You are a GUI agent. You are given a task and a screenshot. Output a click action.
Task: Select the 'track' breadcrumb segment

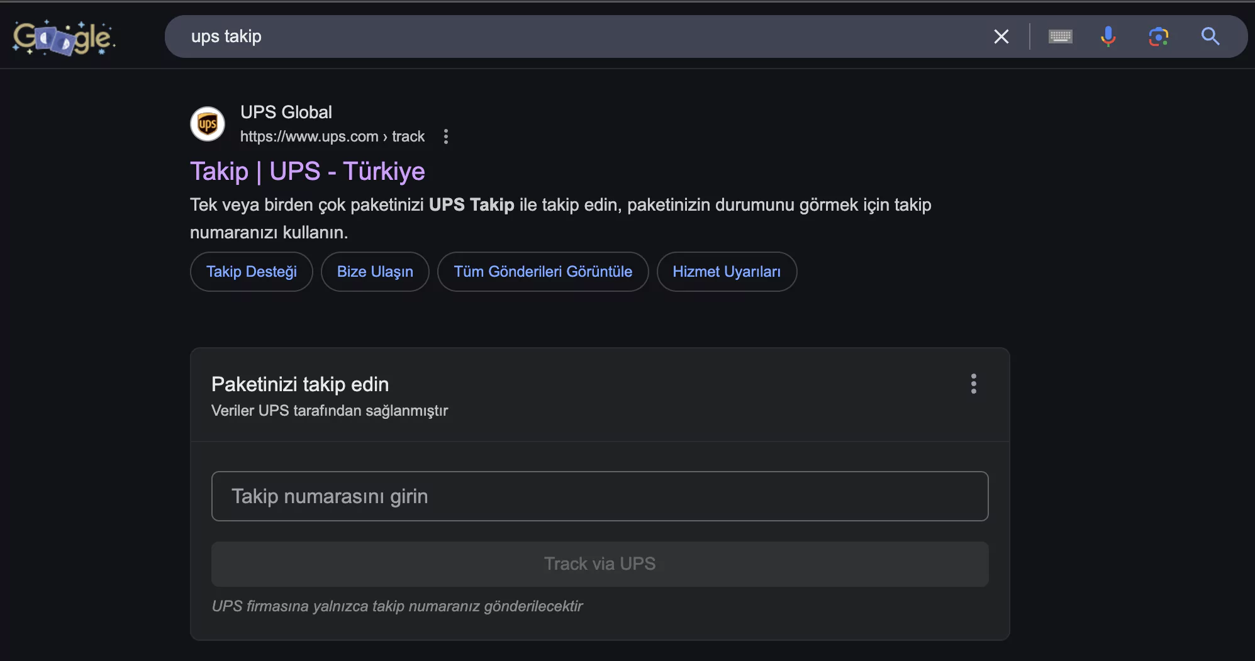pyautogui.click(x=409, y=136)
